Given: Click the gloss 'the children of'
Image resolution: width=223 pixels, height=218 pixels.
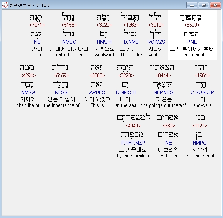Looking at the screenshot, I should 200,156.
